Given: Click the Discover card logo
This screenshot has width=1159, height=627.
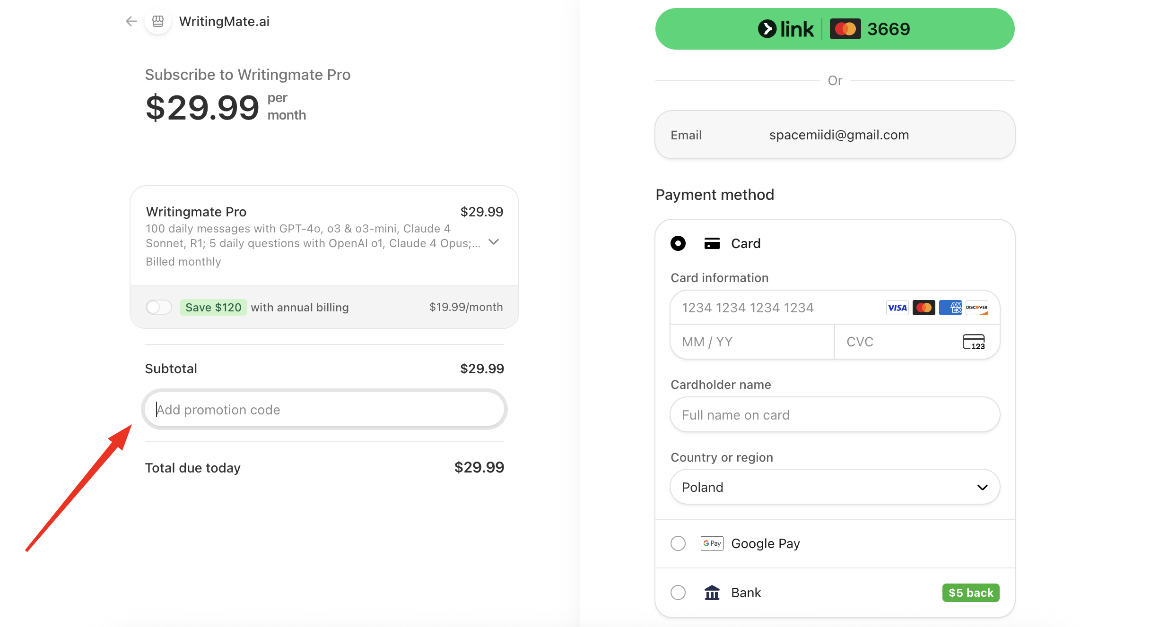Looking at the screenshot, I should [976, 308].
